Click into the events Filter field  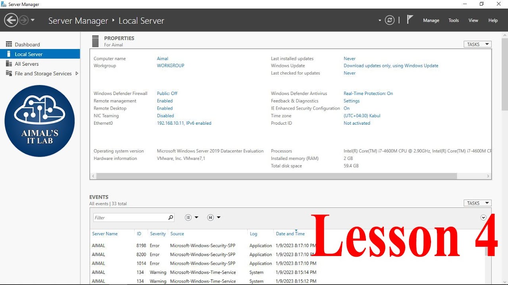click(130, 218)
